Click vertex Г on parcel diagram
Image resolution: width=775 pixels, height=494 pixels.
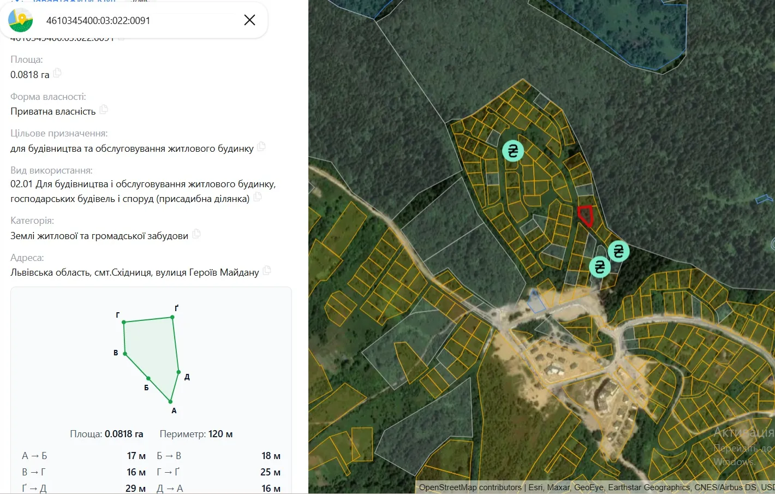(124, 323)
